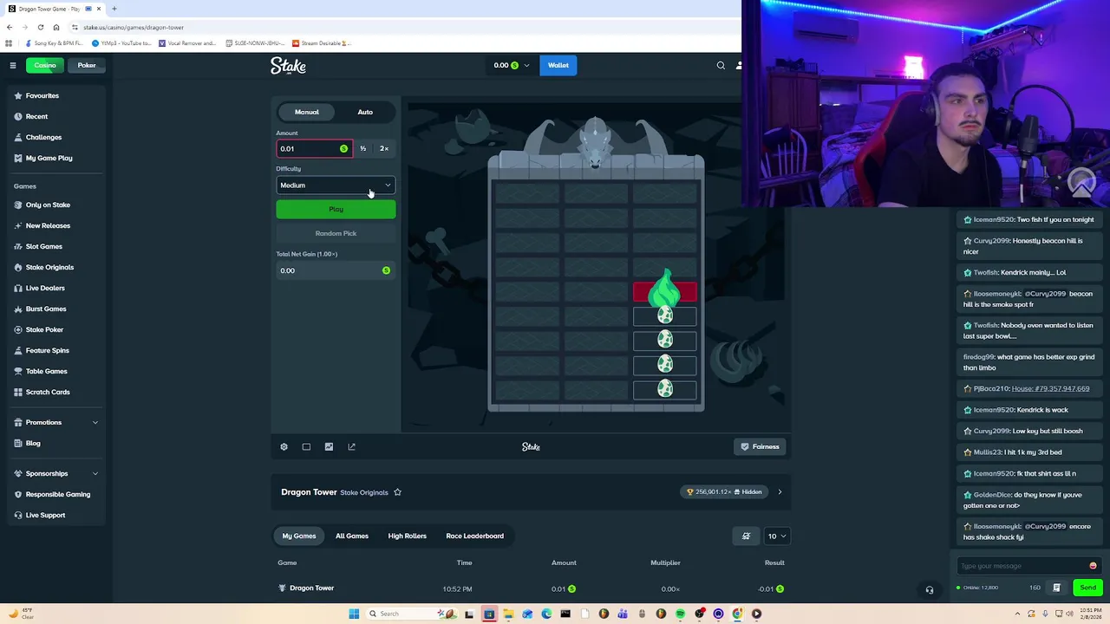Image resolution: width=1110 pixels, height=624 pixels.
Task: Click Random Pick button
Action: pos(336,233)
